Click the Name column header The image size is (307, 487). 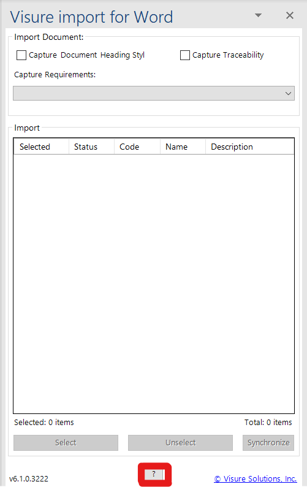[183, 147]
